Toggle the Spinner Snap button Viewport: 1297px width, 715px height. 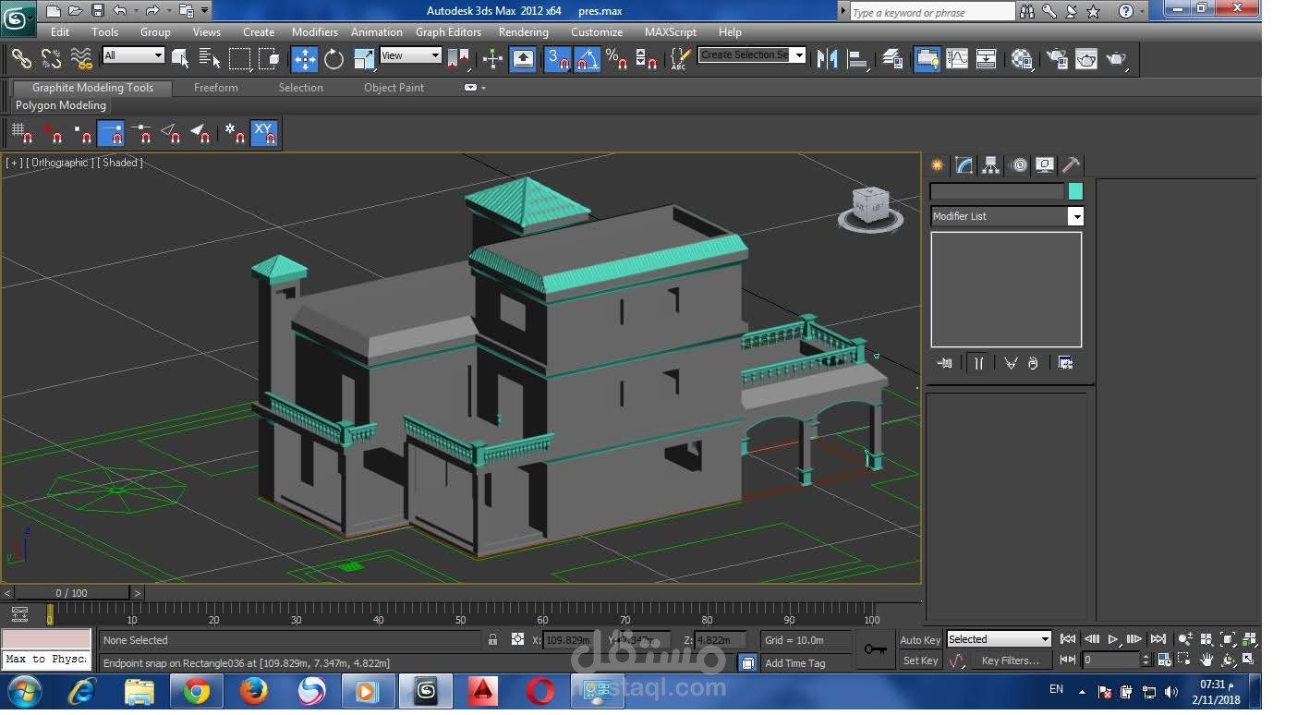pos(647,59)
